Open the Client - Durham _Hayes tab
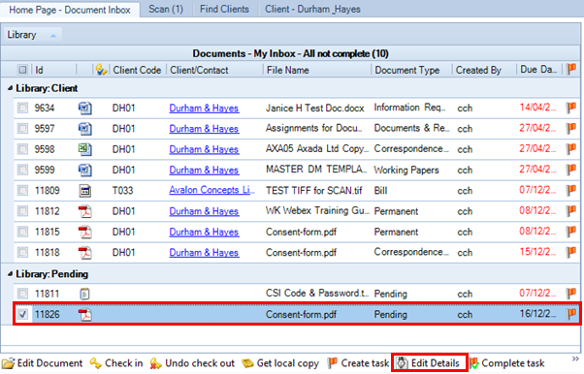This screenshot has width=584, height=374. pos(312,9)
